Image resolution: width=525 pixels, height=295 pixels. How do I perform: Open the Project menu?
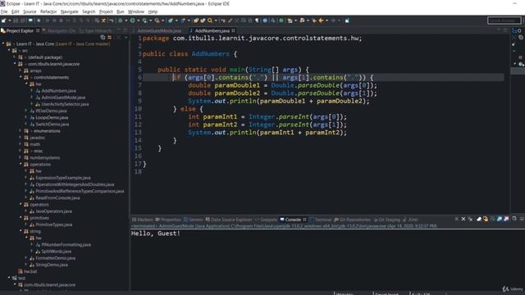106,11
